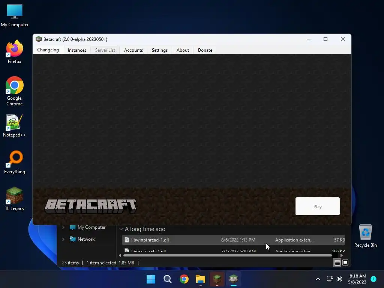Select the Notepad++ desktop shortcut
This screenshot has width=384, height=288.
pos(15,125)
